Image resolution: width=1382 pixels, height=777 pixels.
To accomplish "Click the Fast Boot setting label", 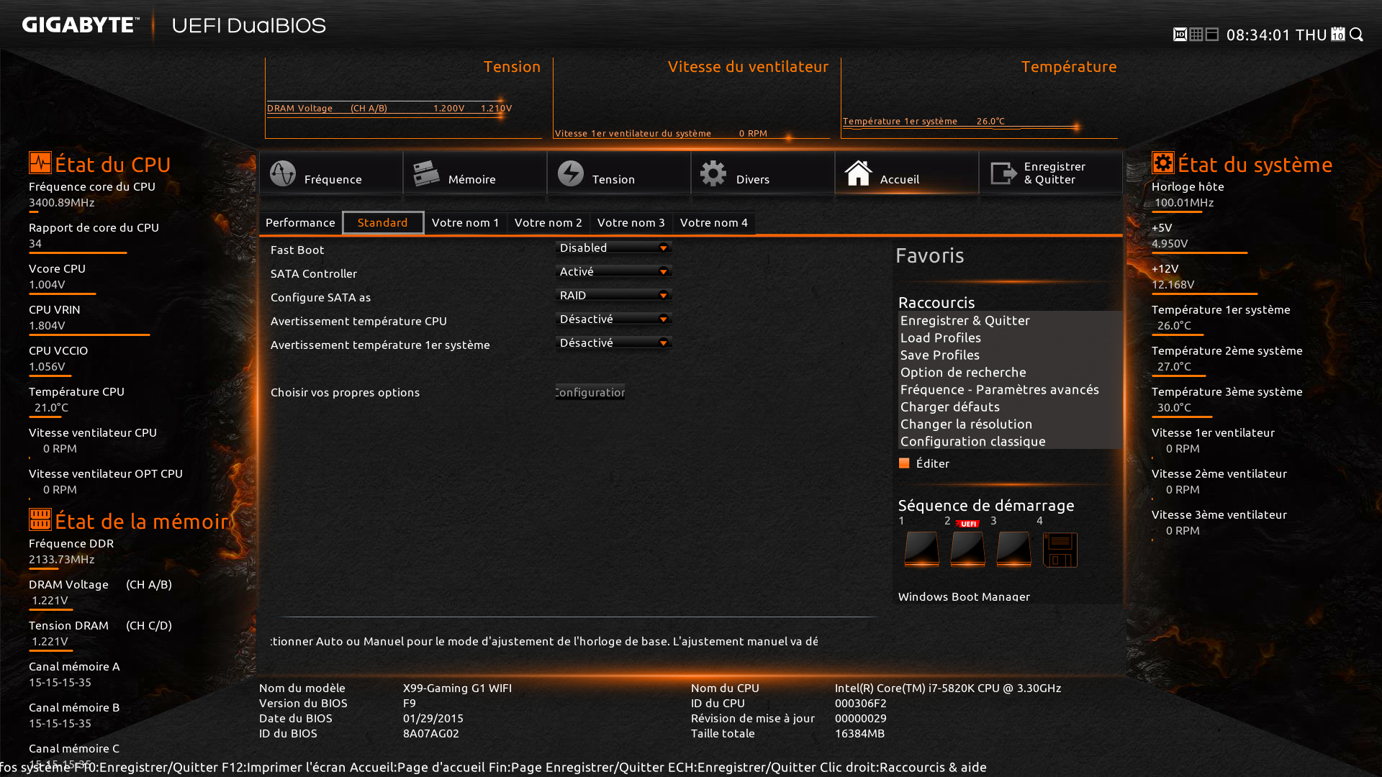I will pos(297,250).
